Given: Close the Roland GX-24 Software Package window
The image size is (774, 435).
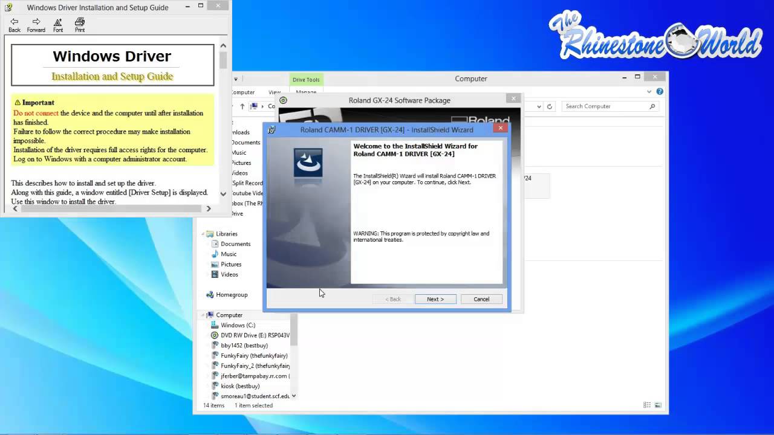Looking at the screenshot, I should tap(513, 98).
